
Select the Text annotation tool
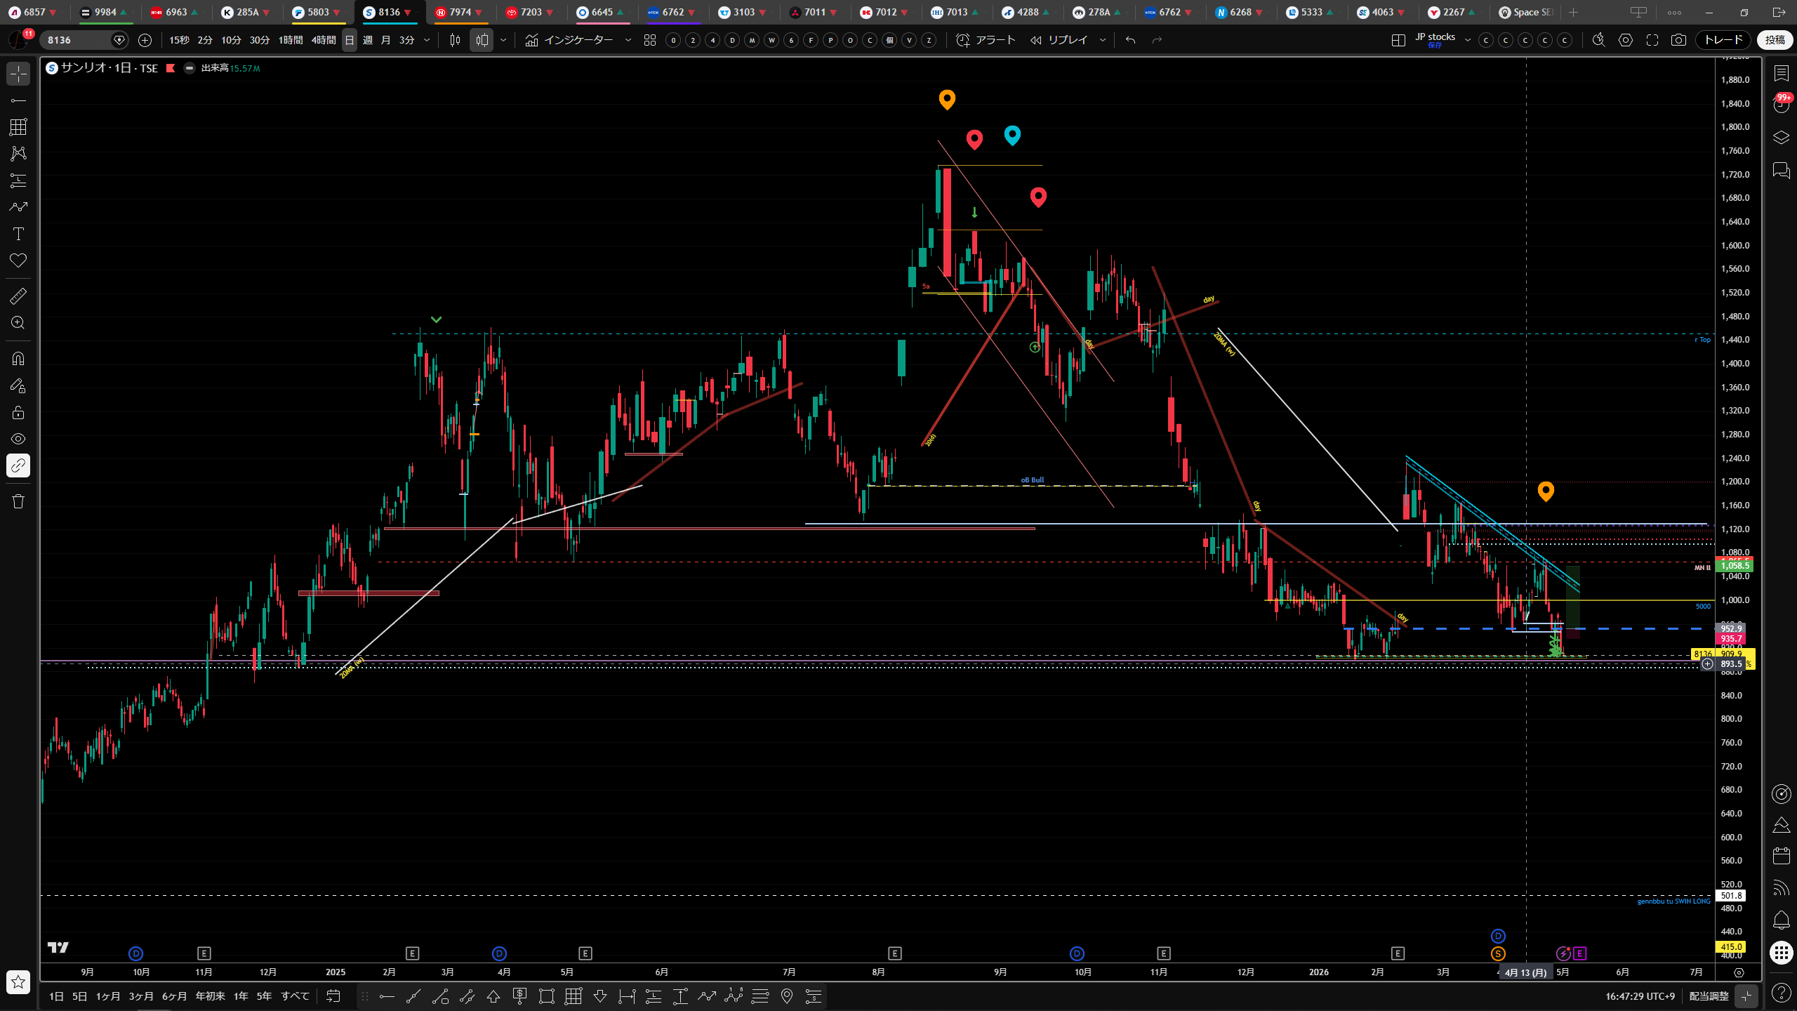tap(18, 234)
